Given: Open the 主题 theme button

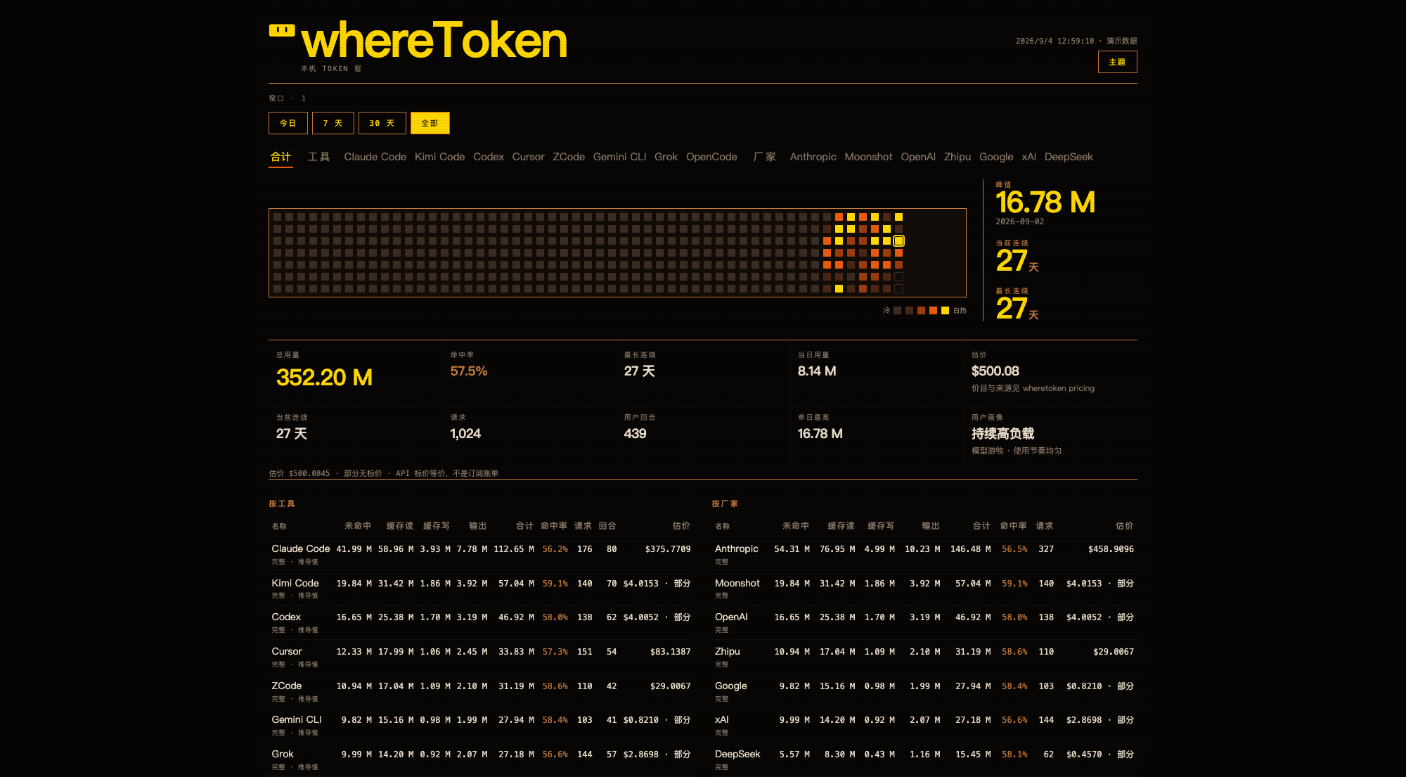Looking at the screenshot, I should coord(1117,62).
